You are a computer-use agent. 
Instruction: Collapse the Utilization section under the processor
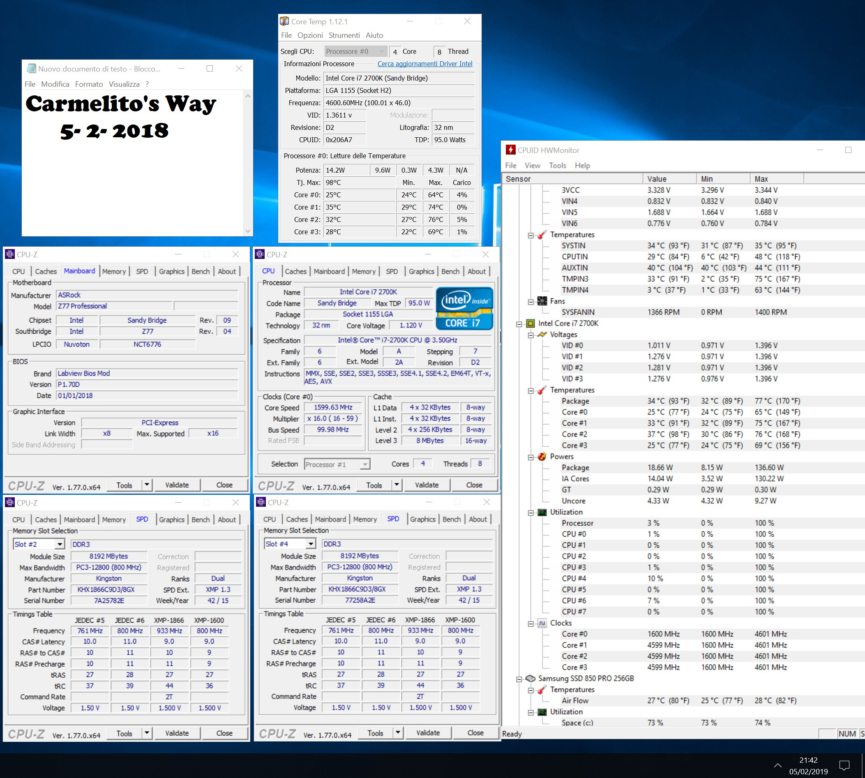531,512
